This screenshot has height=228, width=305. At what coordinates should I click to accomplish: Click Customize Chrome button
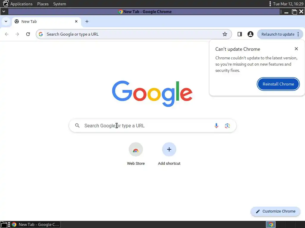[276, 211]
